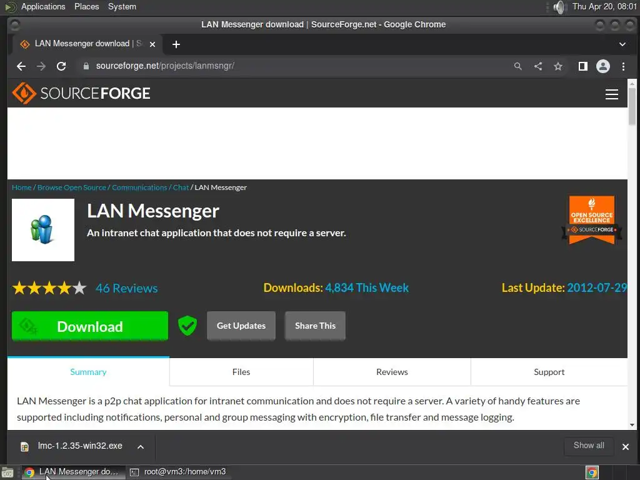Open Browse Open Source breadcrumb
This screenshot has width=640, height=480.
pos(72,187)
